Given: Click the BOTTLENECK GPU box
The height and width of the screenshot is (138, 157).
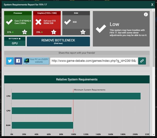Looking at the screenshot, I should point(15,41).
